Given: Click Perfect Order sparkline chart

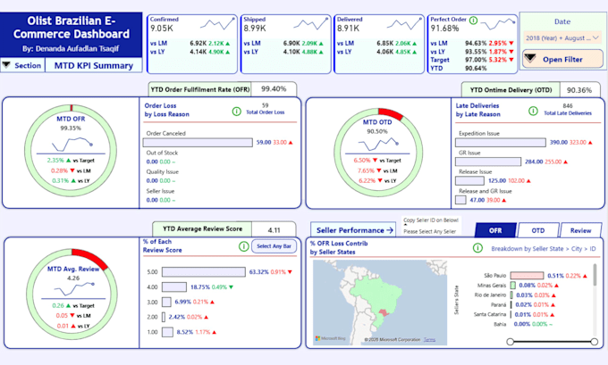Looking at the screenshot, I should tap(498, 24).
